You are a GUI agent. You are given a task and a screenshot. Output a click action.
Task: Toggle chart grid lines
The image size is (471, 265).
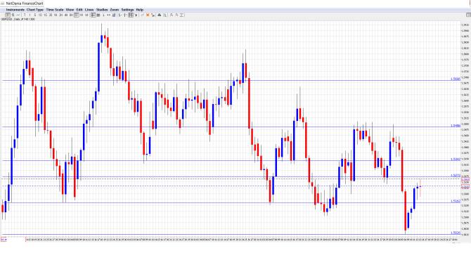98,15
